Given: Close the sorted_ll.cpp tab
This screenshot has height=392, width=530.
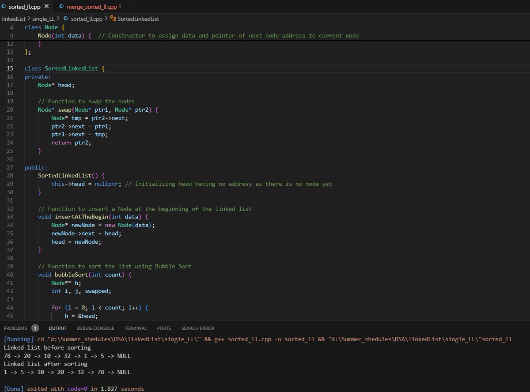Looking at the screenshot, I should [x=46, y=7].
